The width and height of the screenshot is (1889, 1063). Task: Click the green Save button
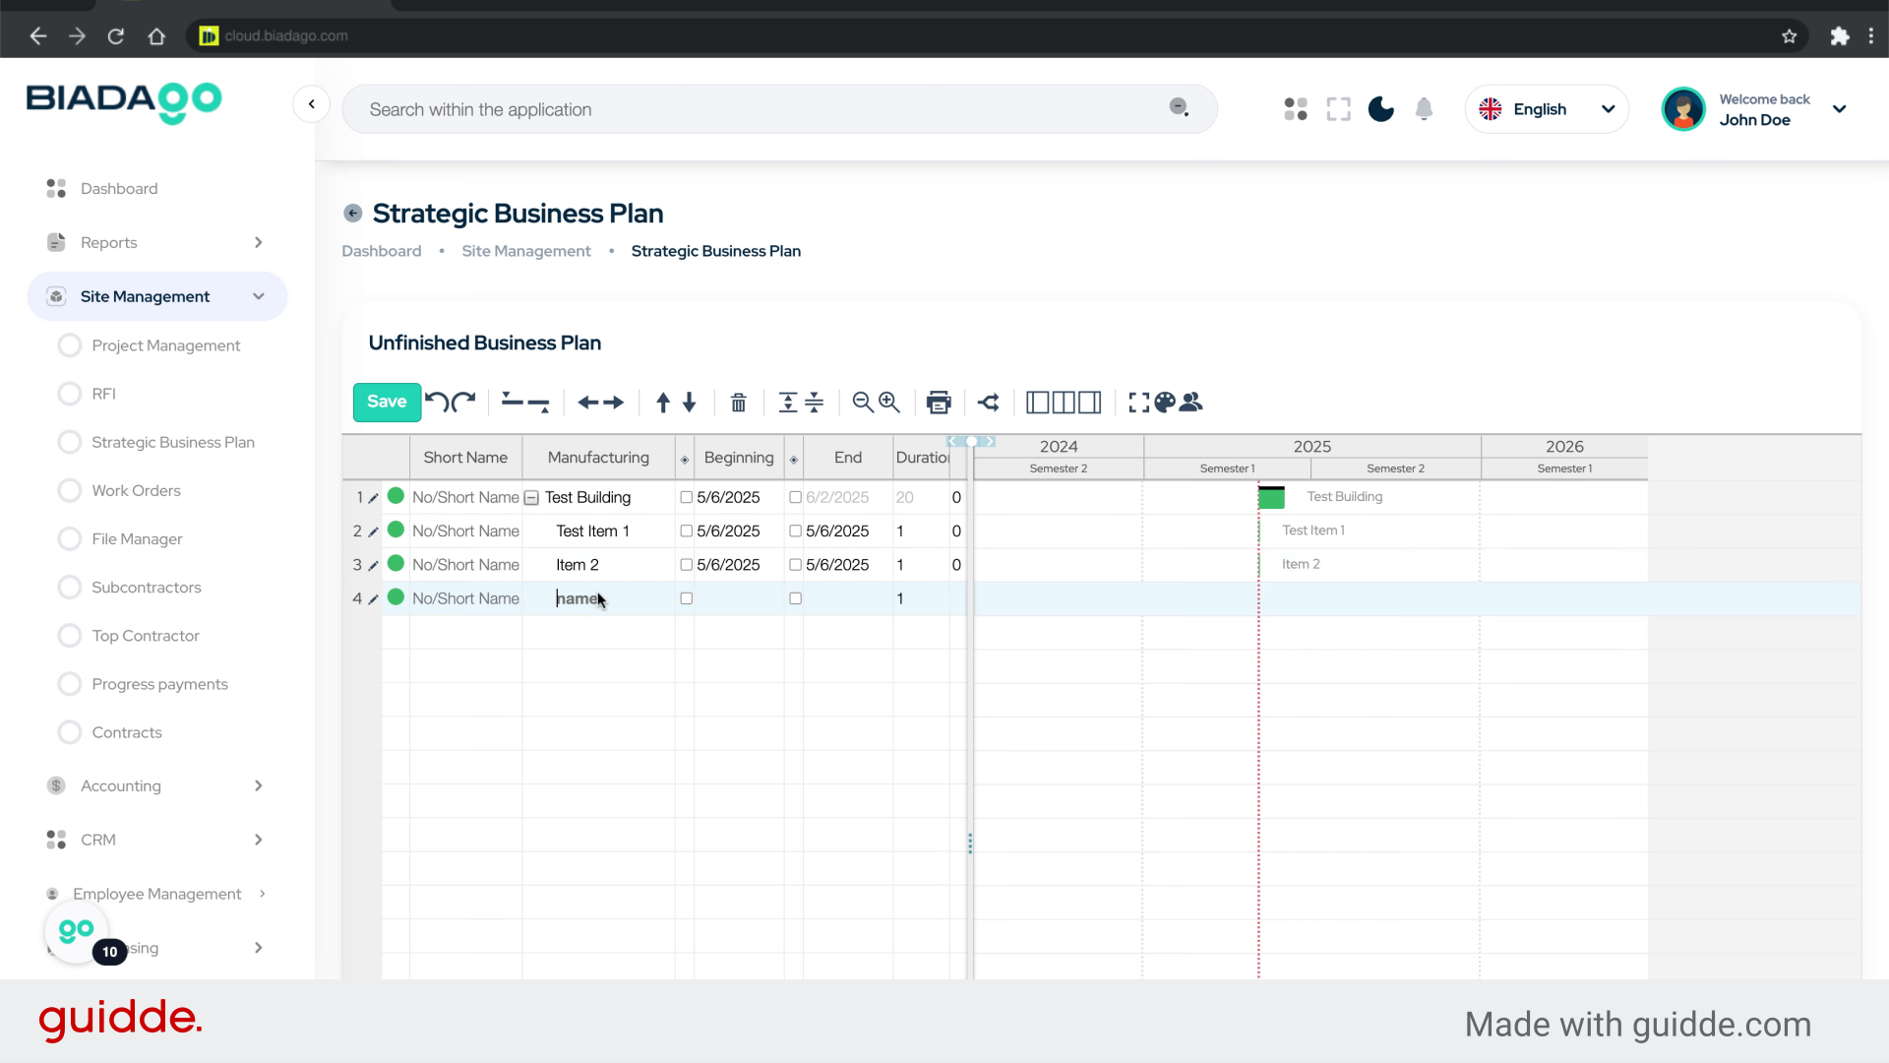pos(387,402)
